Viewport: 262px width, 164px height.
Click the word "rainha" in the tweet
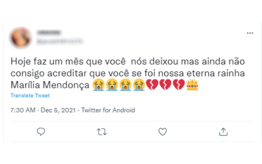click(x=232, y=73)
